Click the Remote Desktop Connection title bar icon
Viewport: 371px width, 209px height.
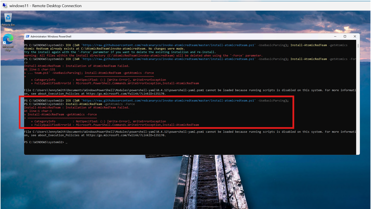(5, 6)
